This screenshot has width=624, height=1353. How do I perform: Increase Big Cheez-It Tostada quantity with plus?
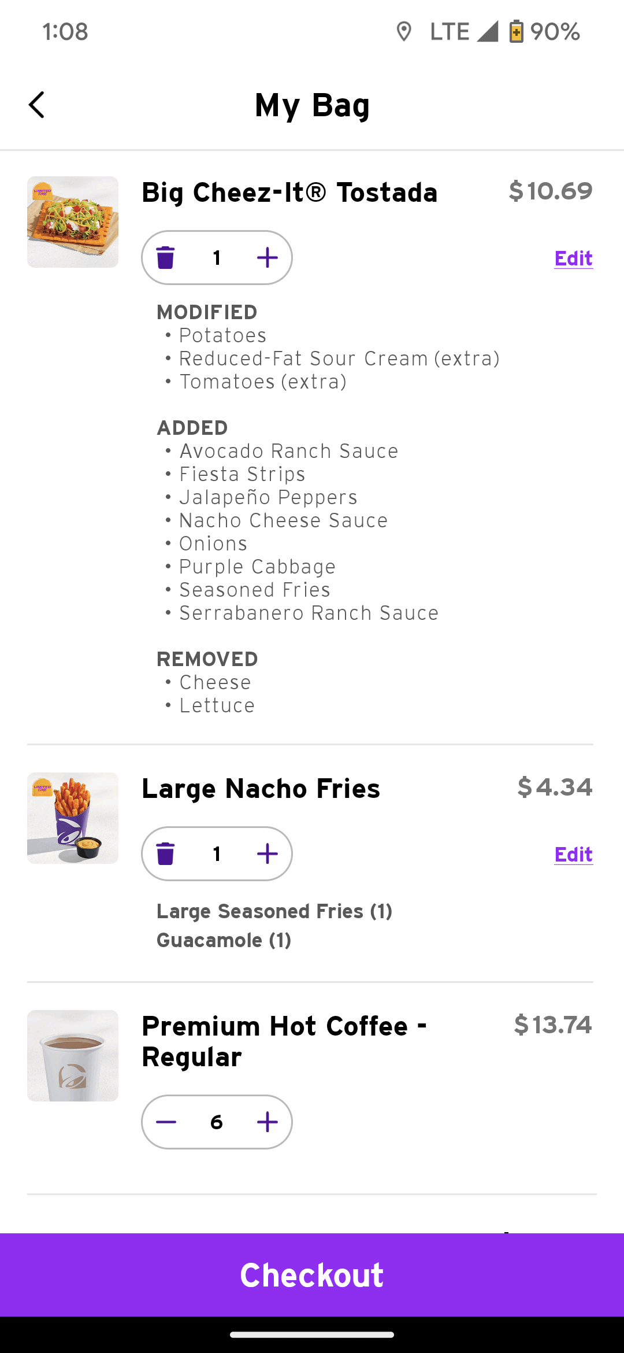pyautogui.click(x=267, y=258)
